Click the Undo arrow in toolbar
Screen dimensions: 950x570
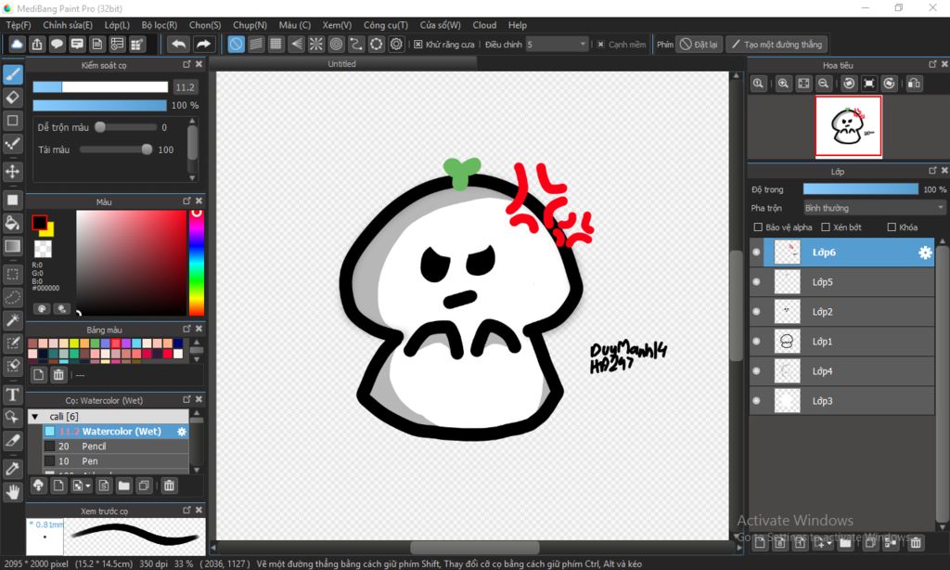[x=178, y=45]
